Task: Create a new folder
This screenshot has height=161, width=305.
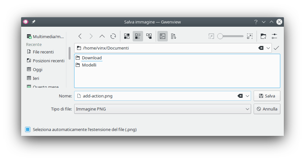Action: tap(263, 36)
